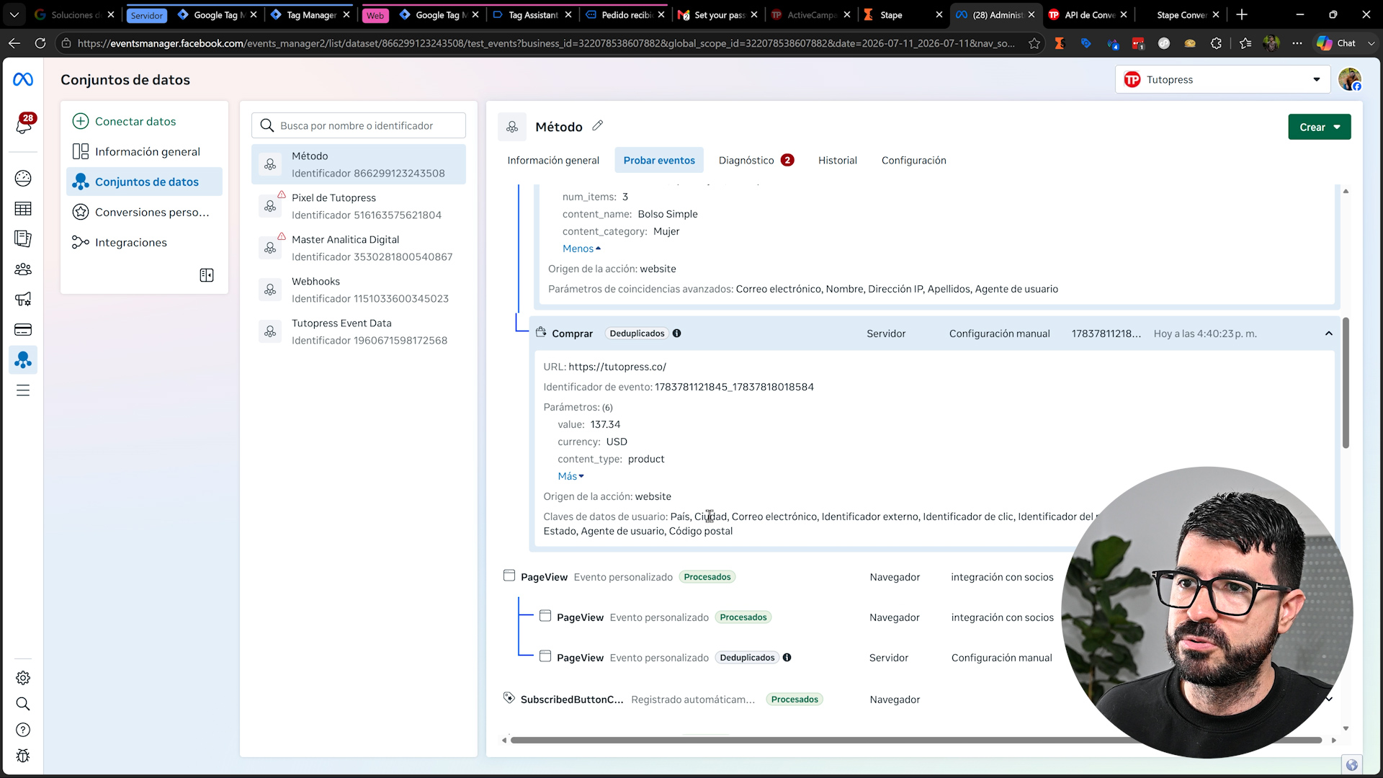Go back with browser back arrow
The image size is (1383, 778).
pos(14,43)
